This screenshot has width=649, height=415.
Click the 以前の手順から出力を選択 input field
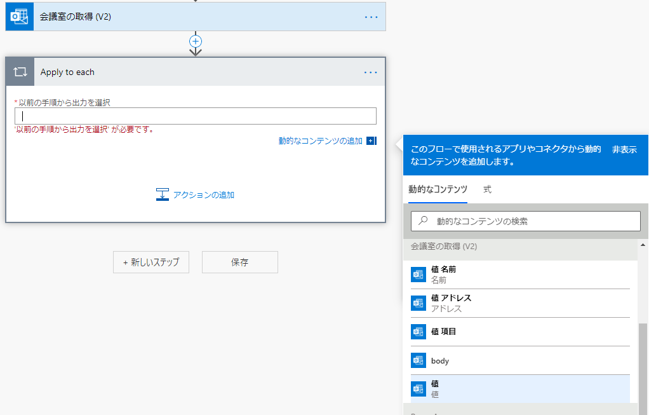[195, 116]
